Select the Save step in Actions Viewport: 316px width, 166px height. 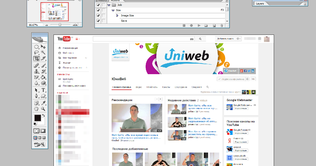124,21
